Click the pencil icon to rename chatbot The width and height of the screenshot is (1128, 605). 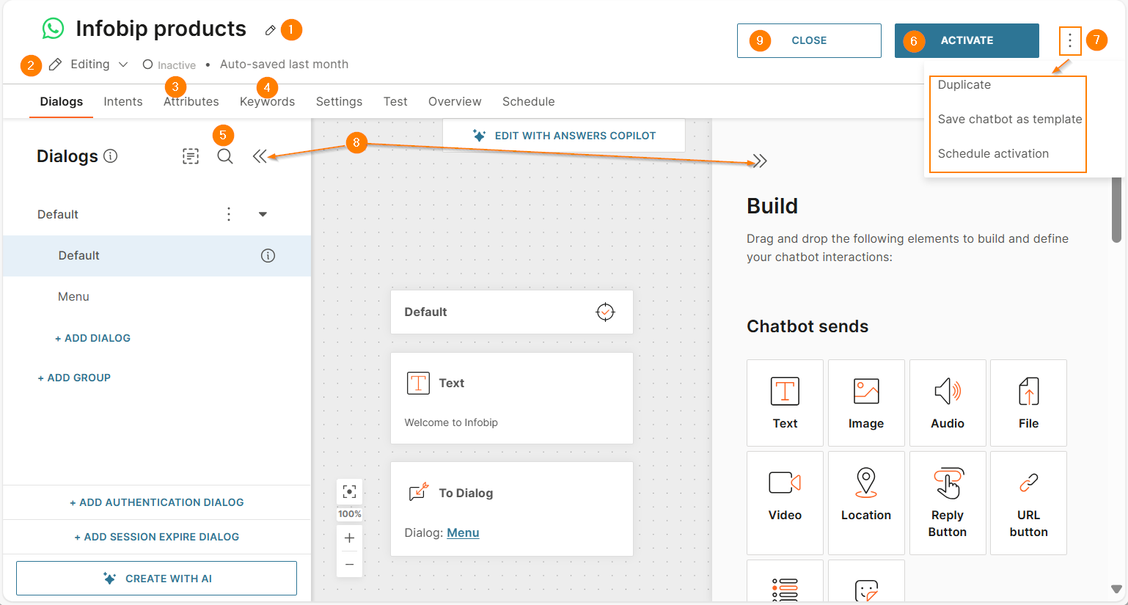[271, 30]
